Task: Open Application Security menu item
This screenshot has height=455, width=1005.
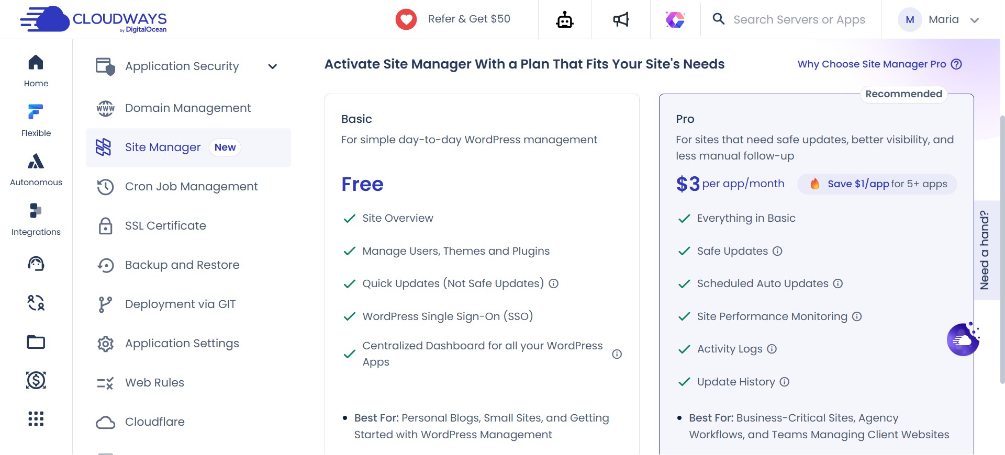Action: tap(188, 66)
